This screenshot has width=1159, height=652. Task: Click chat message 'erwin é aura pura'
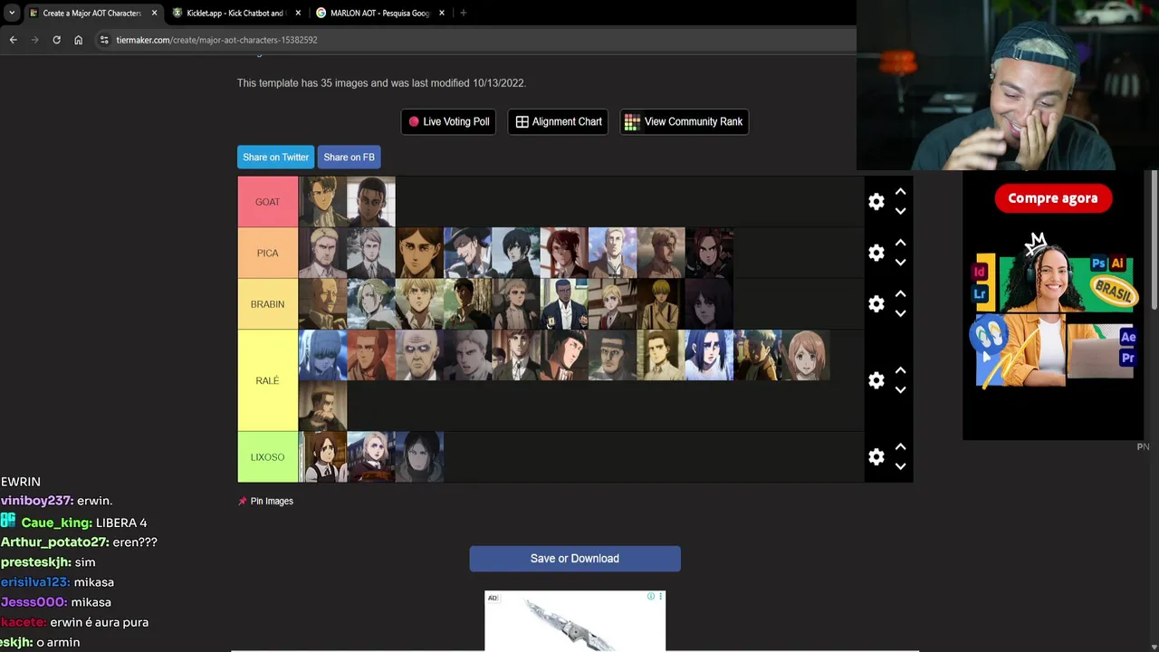[100, 622]
